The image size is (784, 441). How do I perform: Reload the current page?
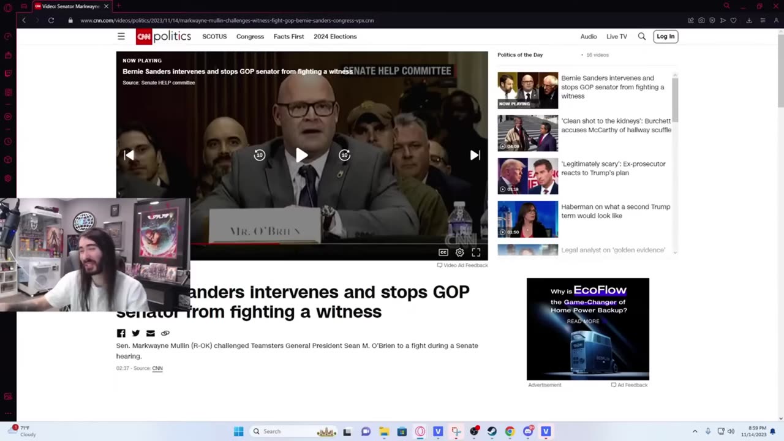pyautogui.click(x=51, y=20)
